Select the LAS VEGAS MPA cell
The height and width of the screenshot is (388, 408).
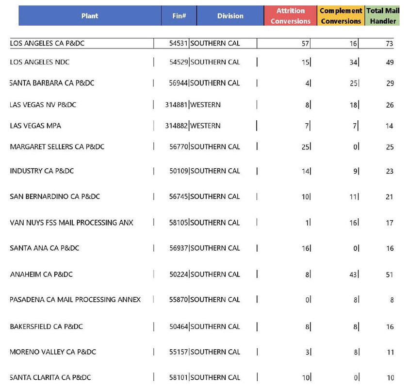(x=35, y=126)
